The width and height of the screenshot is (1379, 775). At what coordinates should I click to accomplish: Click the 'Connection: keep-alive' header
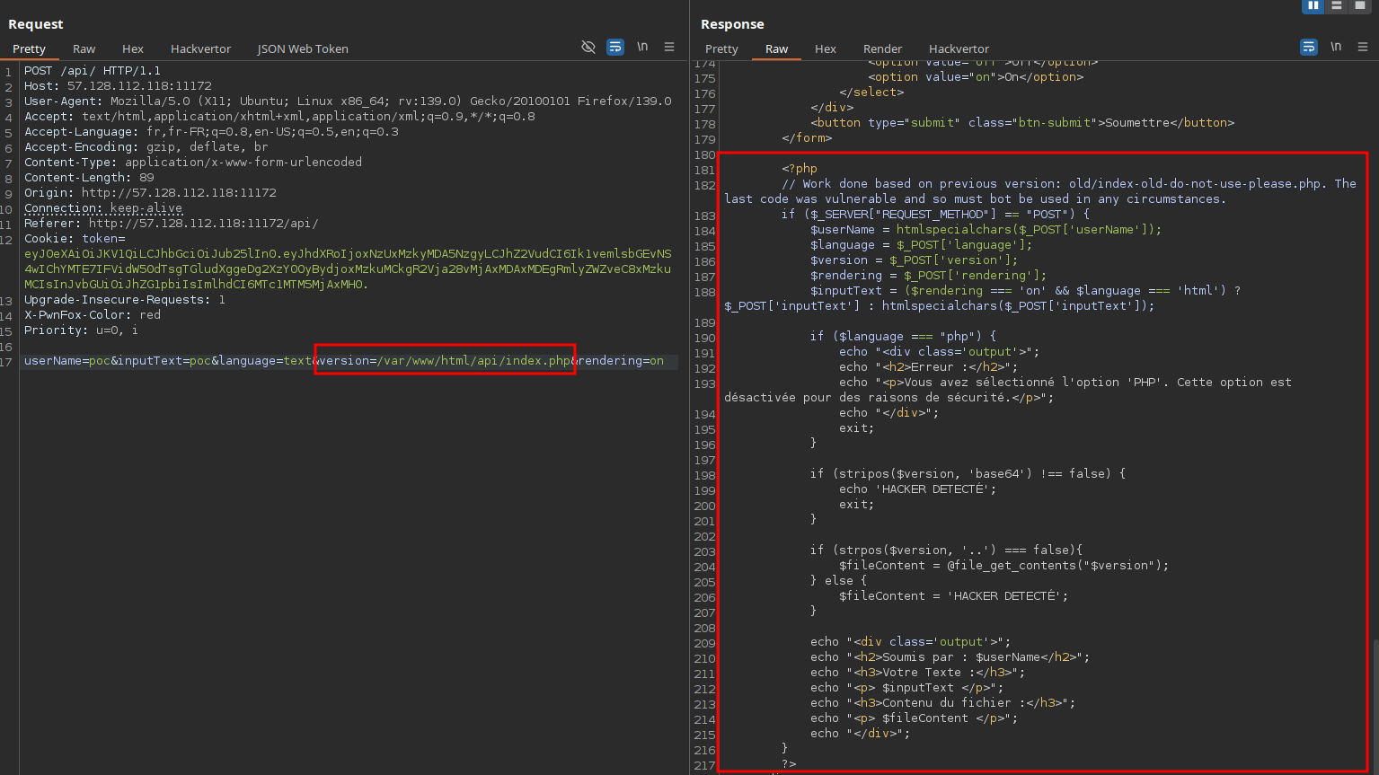pyautogui.click(x=103, y=208)
